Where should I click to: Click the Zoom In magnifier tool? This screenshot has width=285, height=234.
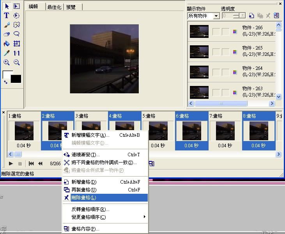tap(7, 63)
